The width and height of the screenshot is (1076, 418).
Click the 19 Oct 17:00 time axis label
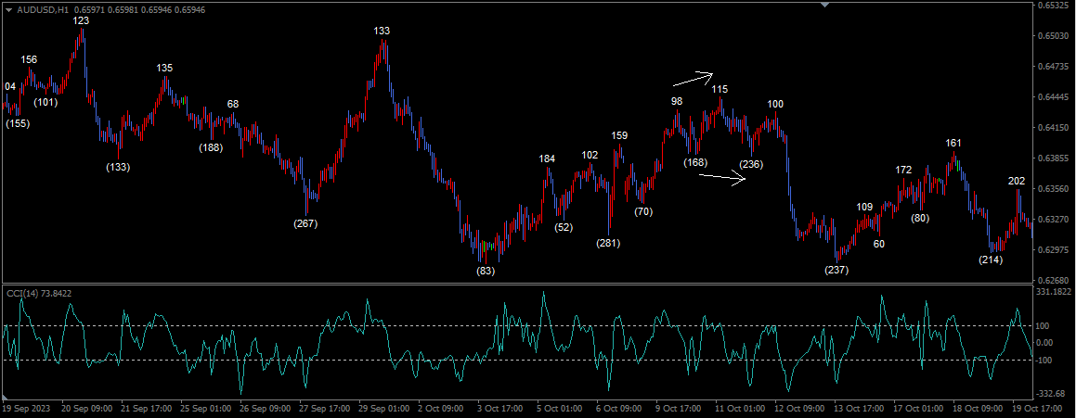pos(1039,409)
